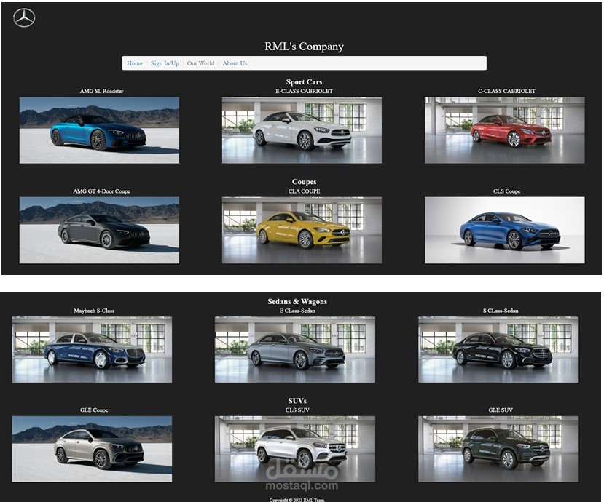Open the blue Maybach S-Class image

92,350
